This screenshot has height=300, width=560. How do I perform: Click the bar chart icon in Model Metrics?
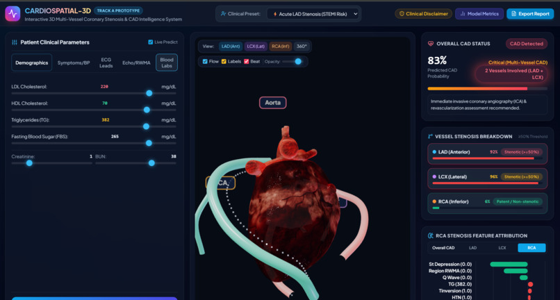[x=463, y=14]
